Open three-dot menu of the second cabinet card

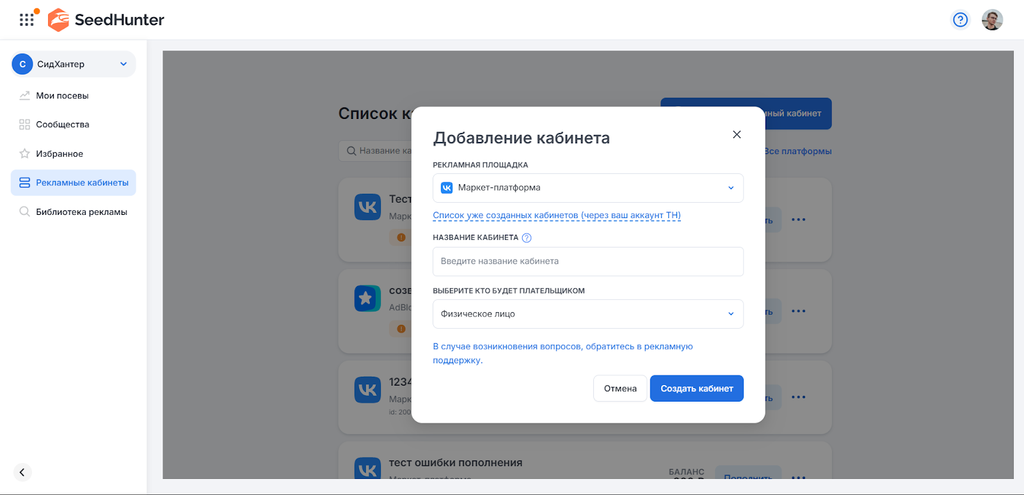(798, 311)
